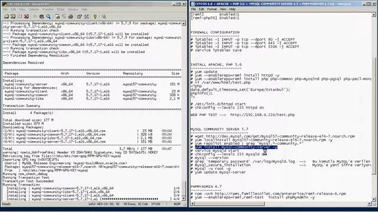Click the Connect icon in SecureCRT toolbar

coord(6,16)
